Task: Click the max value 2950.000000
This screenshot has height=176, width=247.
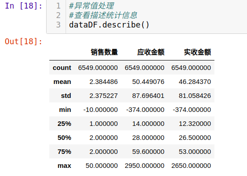Action: pos(145,166)
